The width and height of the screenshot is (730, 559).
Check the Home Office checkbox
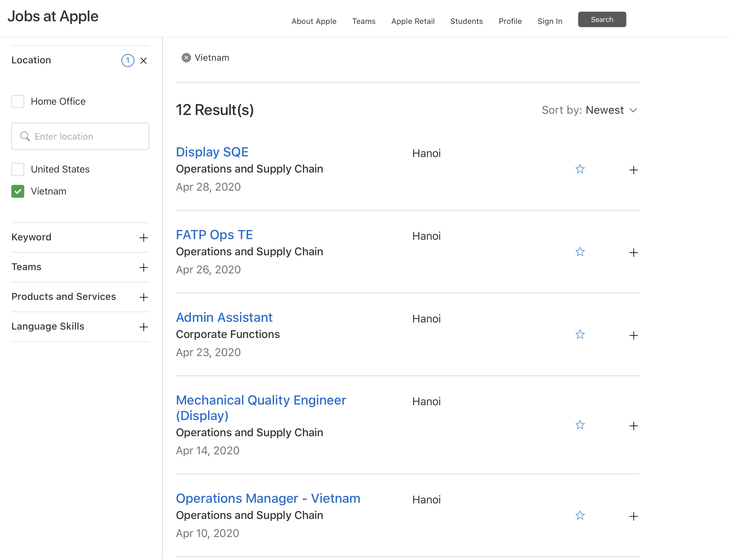[18, 101]
